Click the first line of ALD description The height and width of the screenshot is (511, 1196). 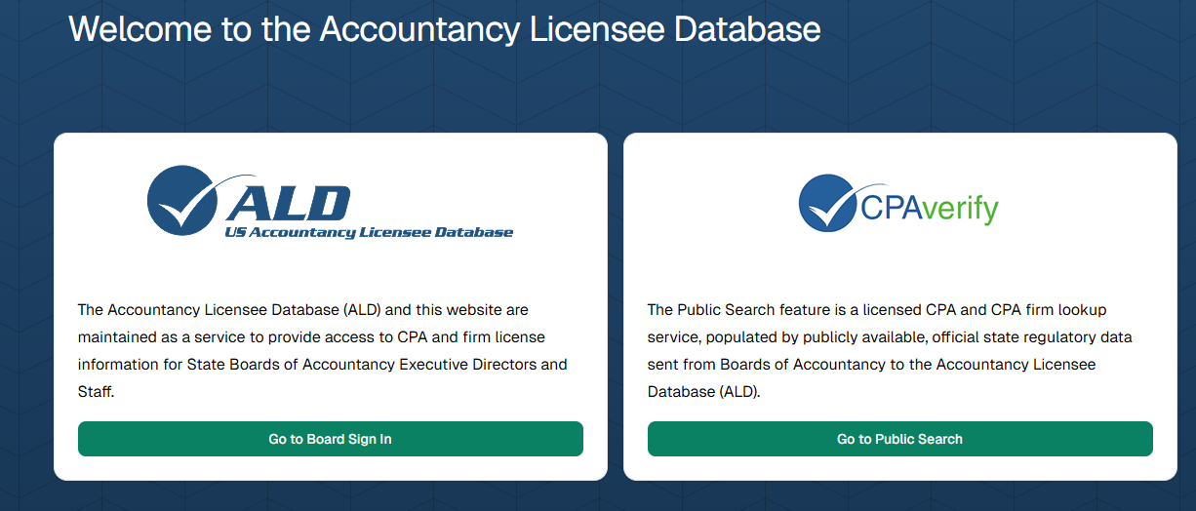pos(302,310)
